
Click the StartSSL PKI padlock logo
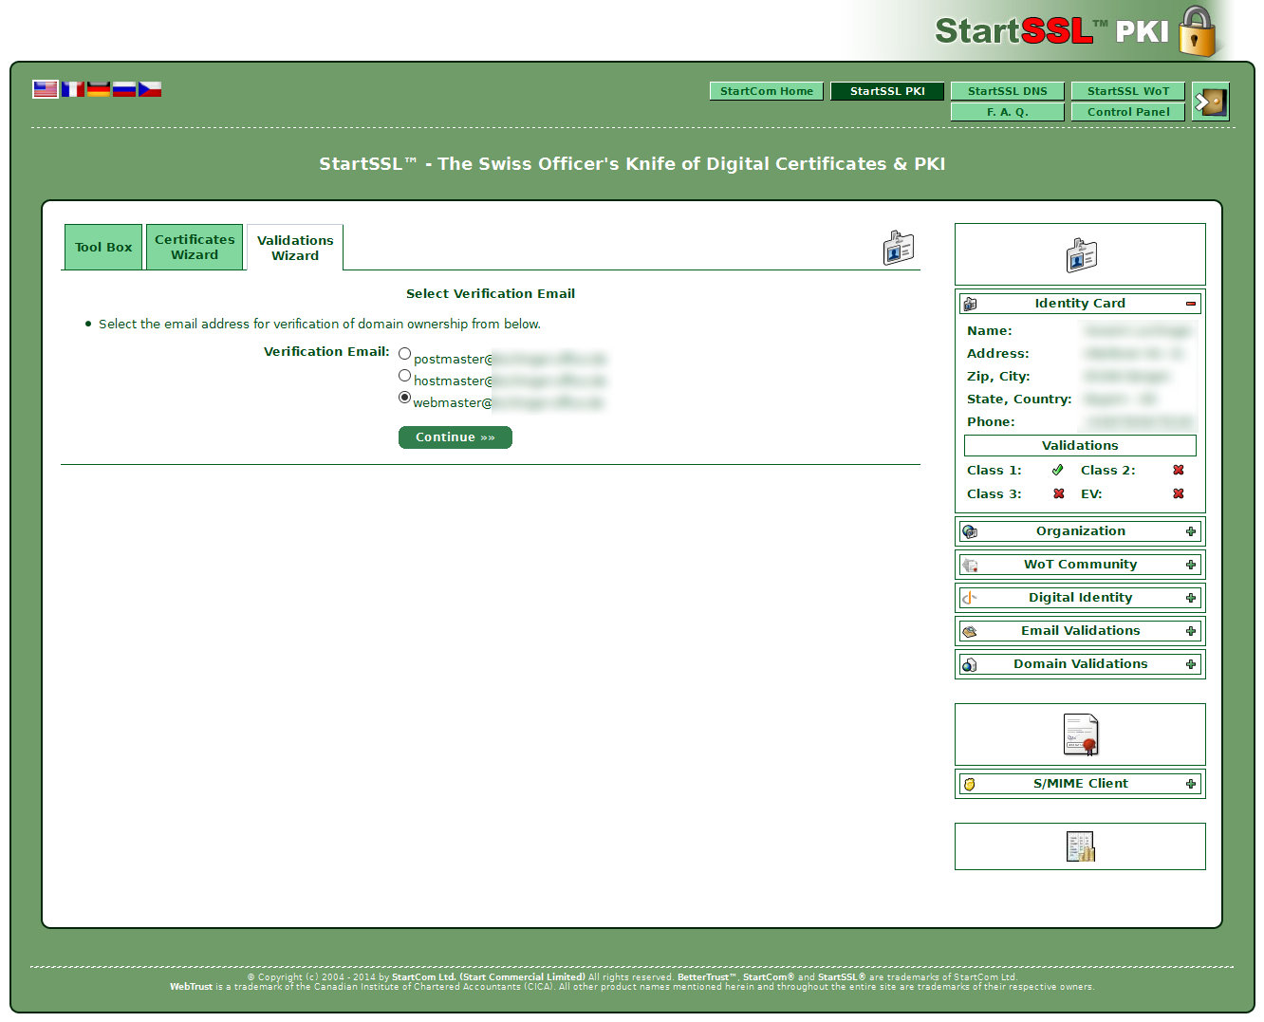1197,31
